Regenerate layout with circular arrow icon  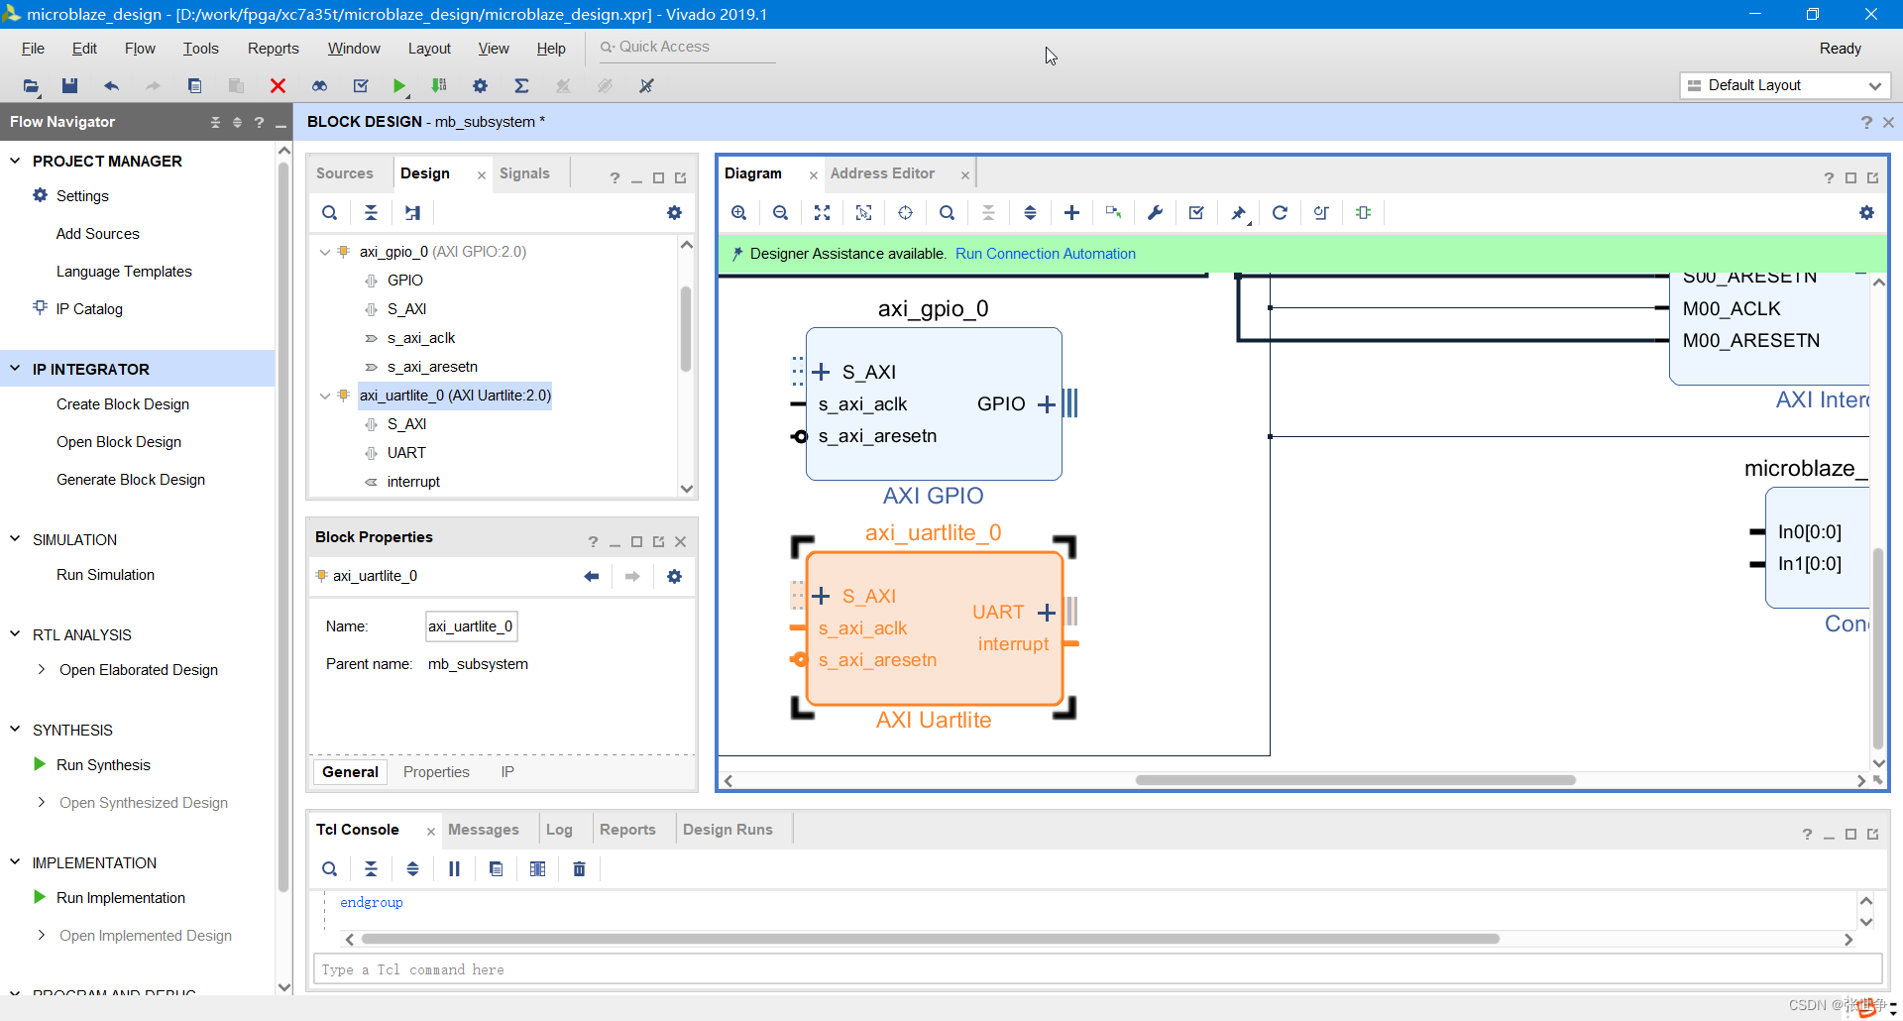tap(1280, 213)
